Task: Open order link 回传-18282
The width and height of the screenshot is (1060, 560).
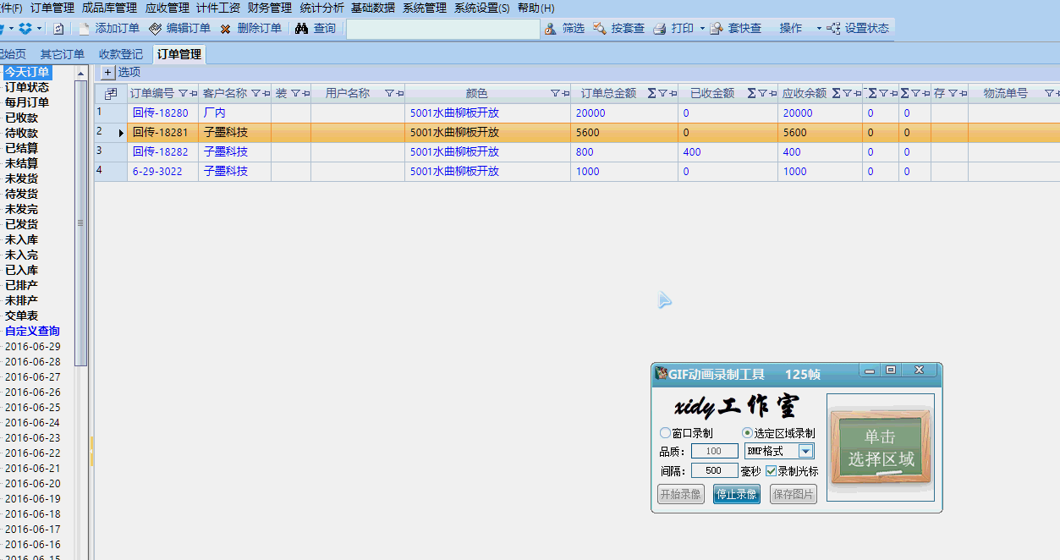Action: 161,152
